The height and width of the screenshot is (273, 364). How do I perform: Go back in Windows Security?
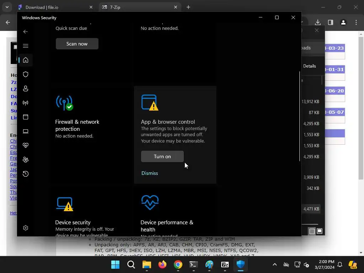pos(26,32)
